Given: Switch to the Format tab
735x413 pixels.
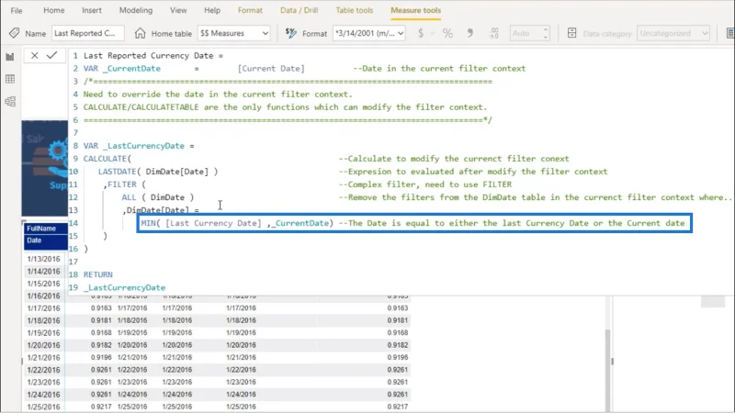Looking at the screenshot, I should 250,10.
